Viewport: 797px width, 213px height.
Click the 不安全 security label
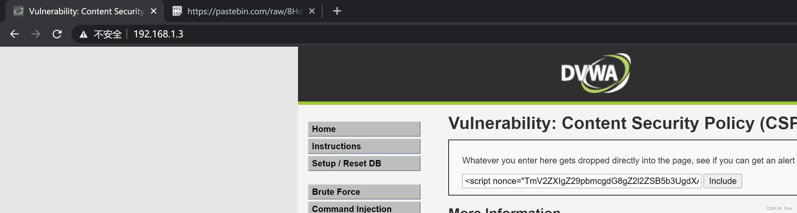pyautogui.click(x=108, y=34)
